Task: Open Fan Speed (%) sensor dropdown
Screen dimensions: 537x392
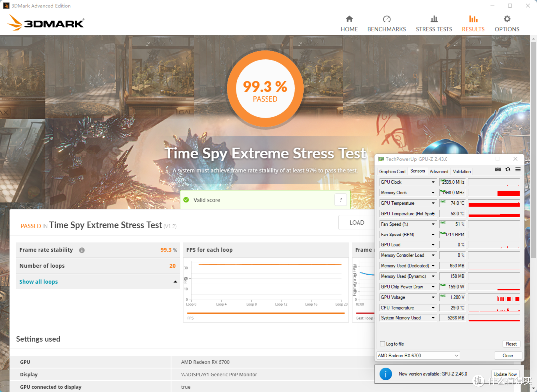Action: pos(433,224)
